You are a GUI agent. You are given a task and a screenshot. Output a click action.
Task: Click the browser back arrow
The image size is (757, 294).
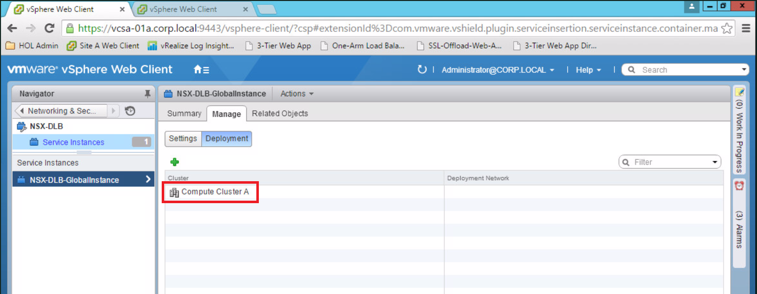point(12,28)
